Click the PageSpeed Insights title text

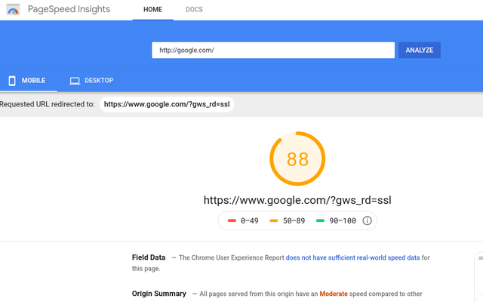[x=69, y=9]
